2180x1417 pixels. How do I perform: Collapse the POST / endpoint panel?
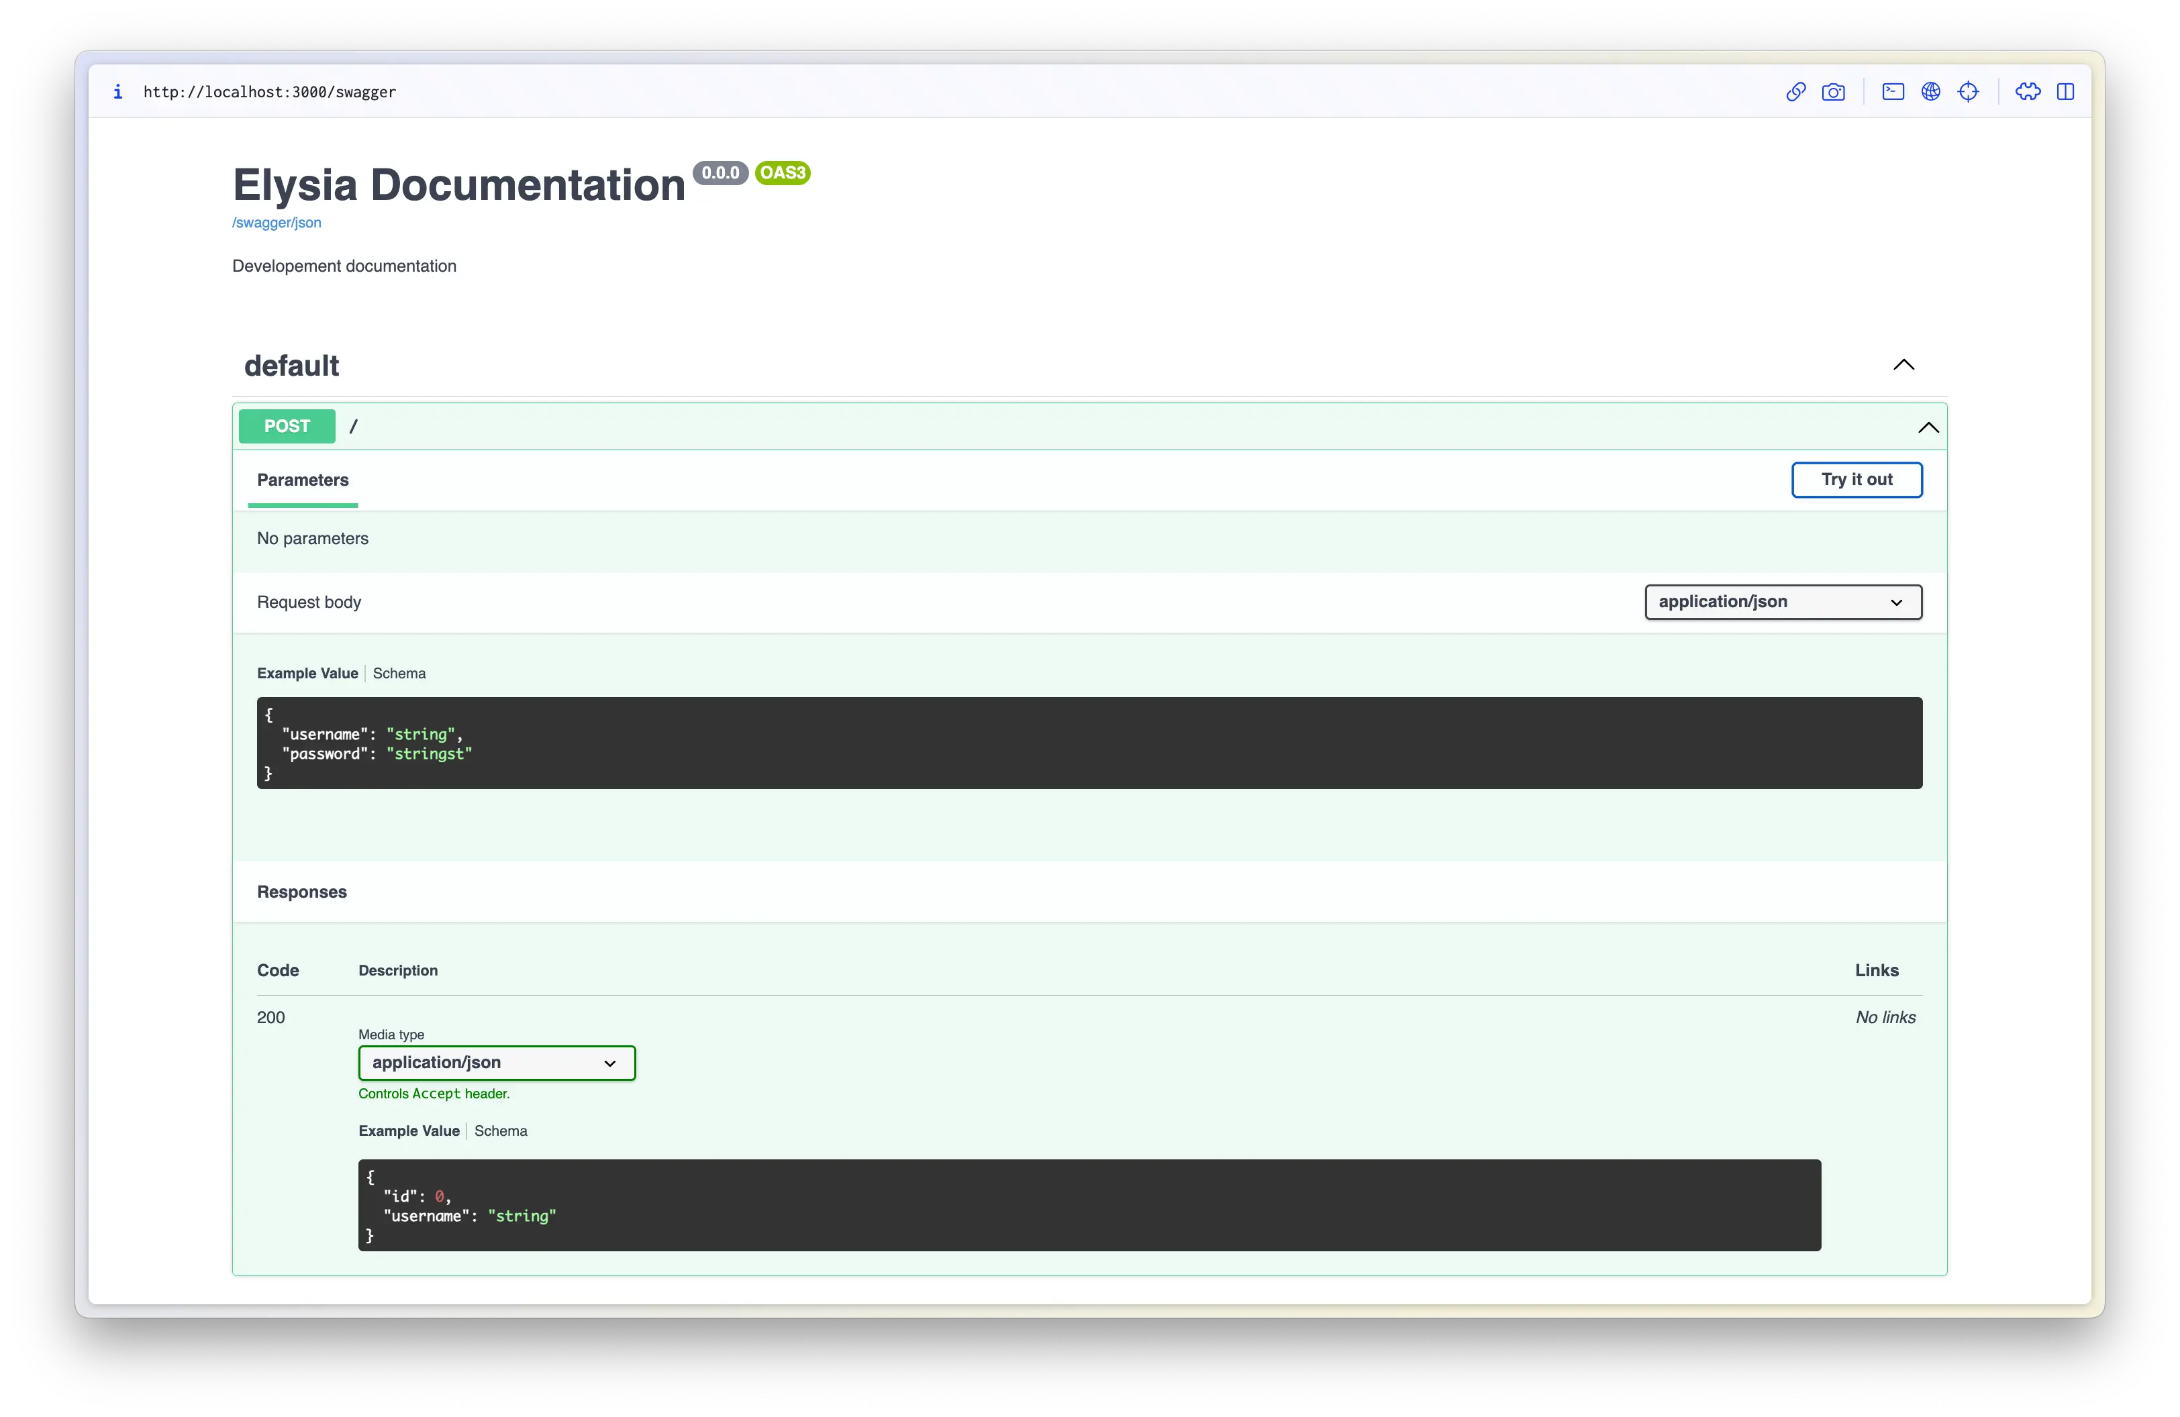(x=1928, y=426)
